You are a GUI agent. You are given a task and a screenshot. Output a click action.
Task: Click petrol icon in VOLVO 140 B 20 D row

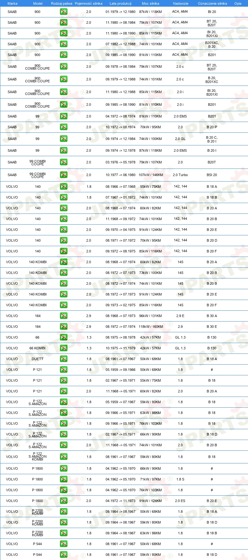tap(64, 240)
